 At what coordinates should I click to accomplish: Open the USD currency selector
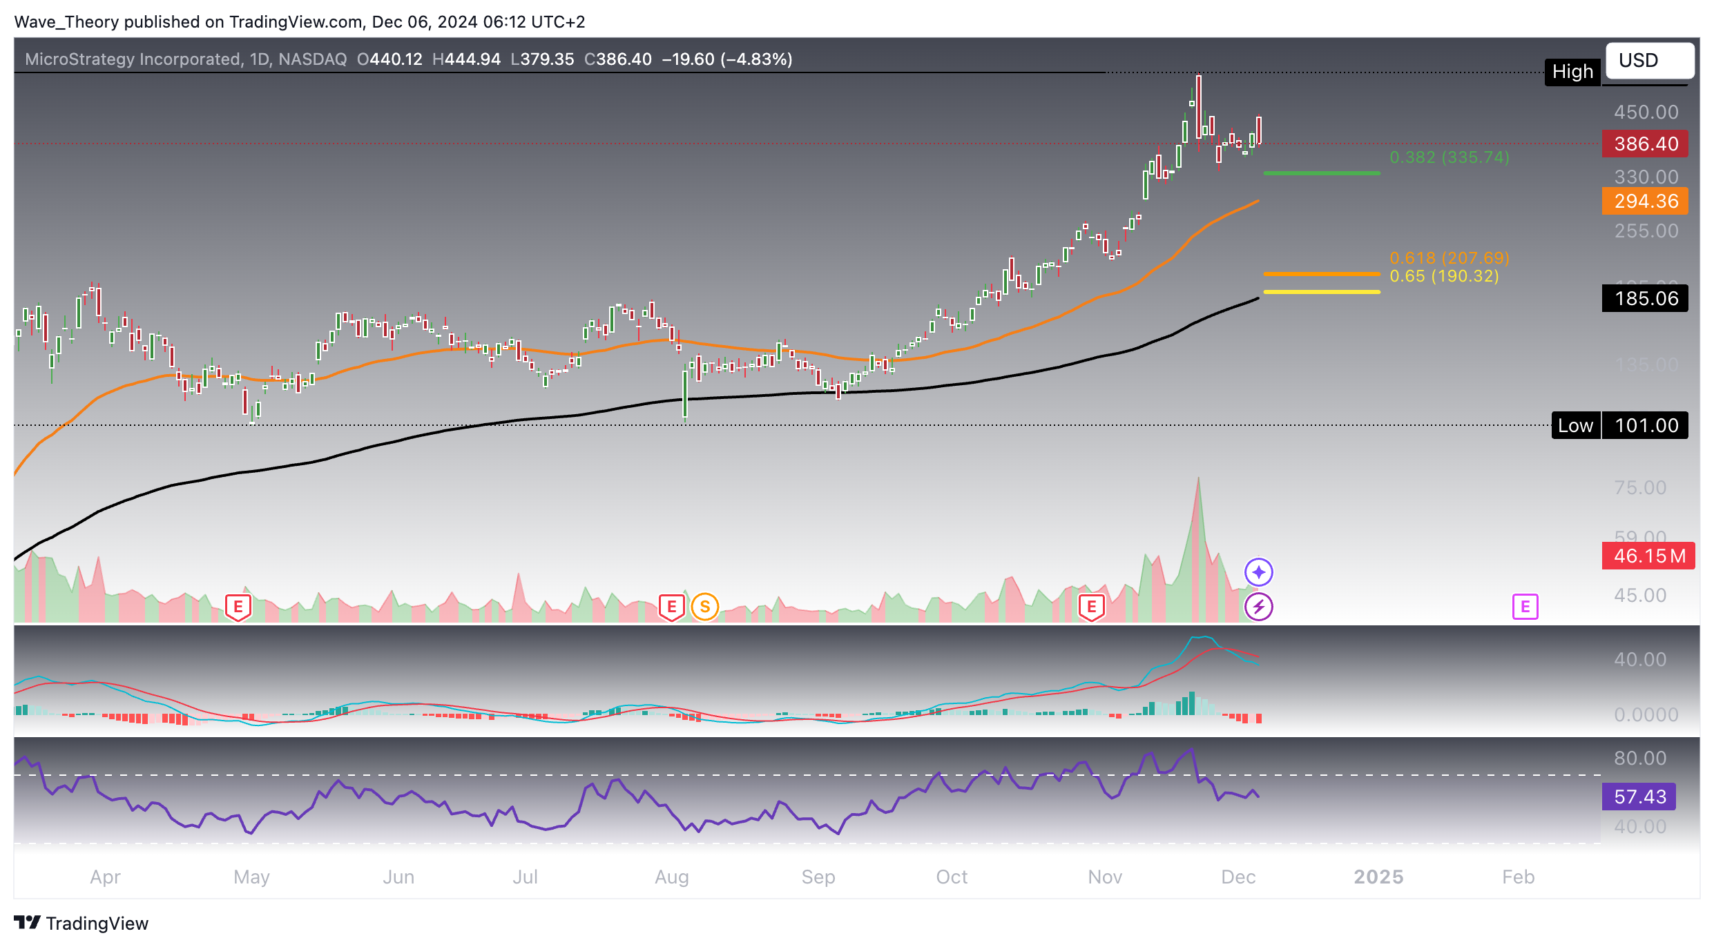(x=1650, y=61)
